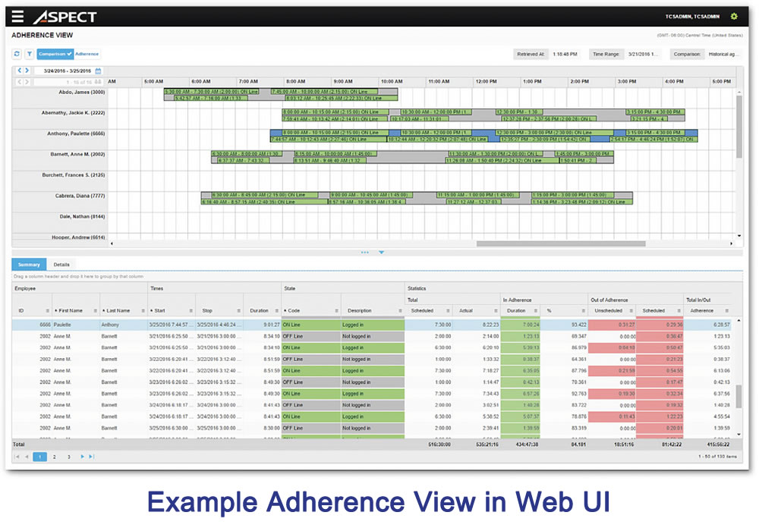Image resolution: width=759 pixels, height=531 pixels.
Task: Click the next employee page arrow
Action: [x=27, y=82]
